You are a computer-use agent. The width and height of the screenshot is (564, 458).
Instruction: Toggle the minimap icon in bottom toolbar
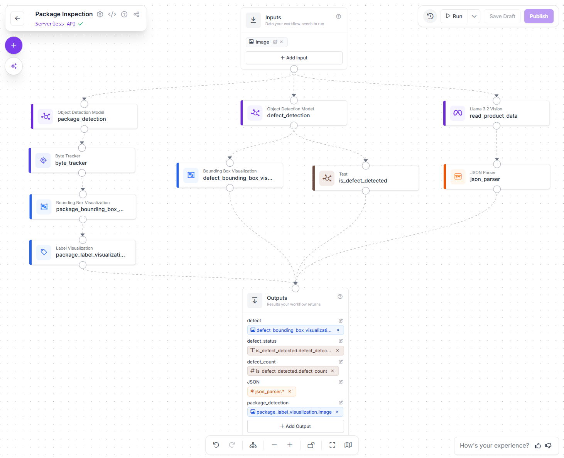click(x=348, y=445)
